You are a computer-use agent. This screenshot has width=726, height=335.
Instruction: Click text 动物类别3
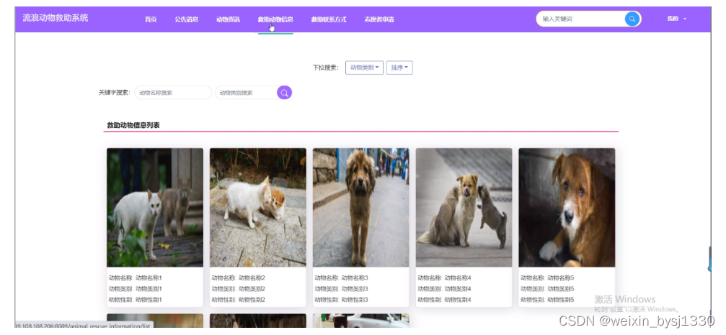point(355,289)
